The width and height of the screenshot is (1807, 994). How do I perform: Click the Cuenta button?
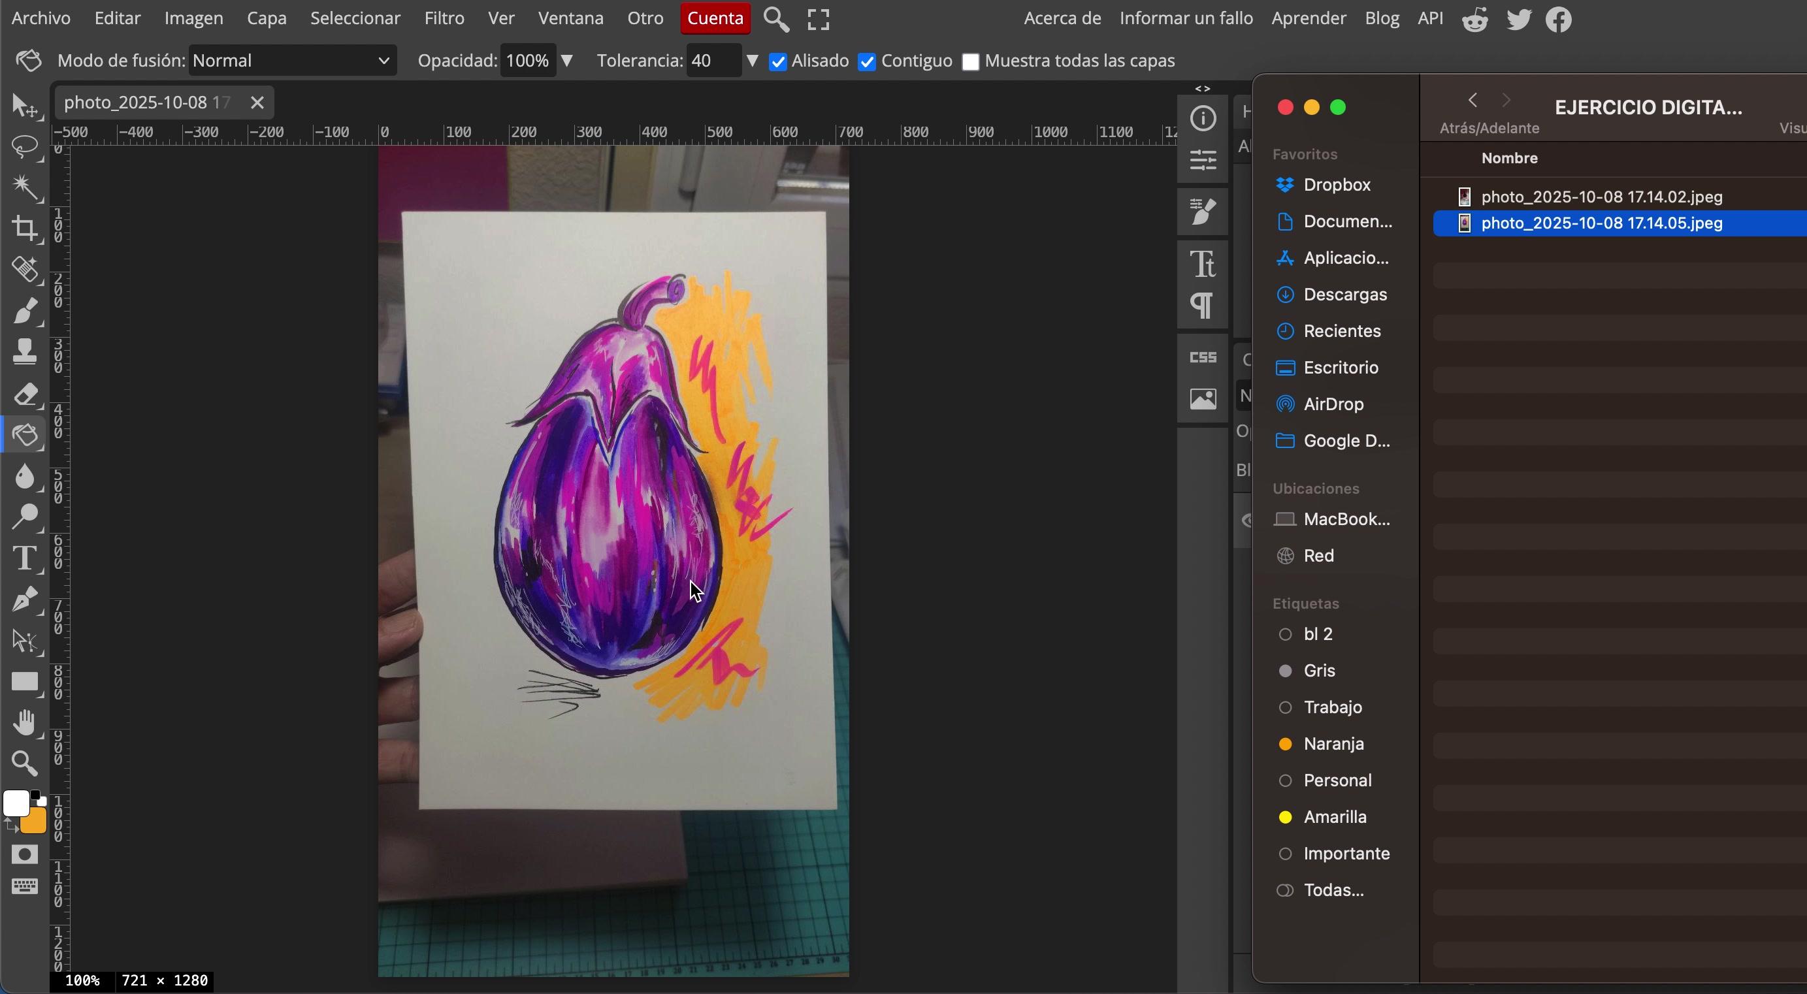715,18
